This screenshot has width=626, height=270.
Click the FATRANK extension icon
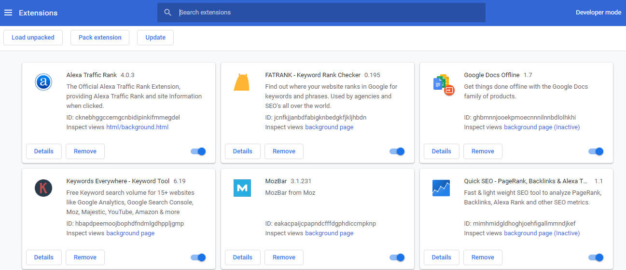click(x=241, y=82)
